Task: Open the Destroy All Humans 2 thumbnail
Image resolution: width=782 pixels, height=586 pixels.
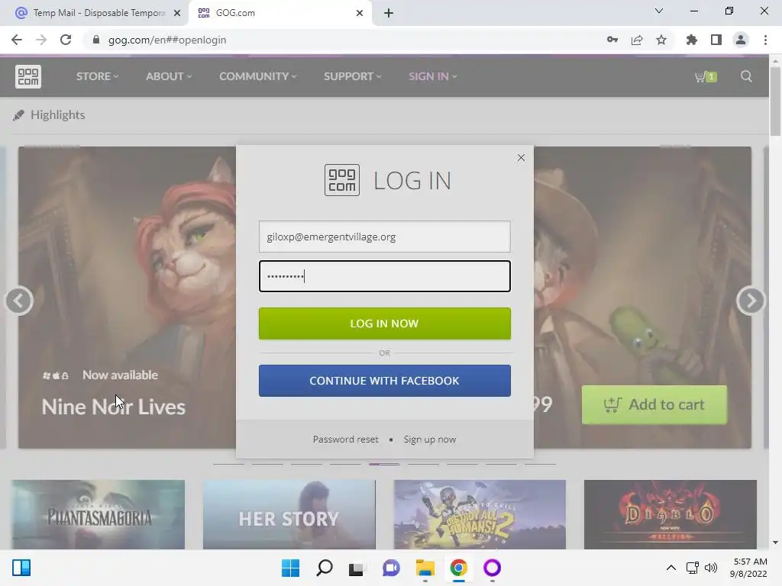Action: coord(480,514)
